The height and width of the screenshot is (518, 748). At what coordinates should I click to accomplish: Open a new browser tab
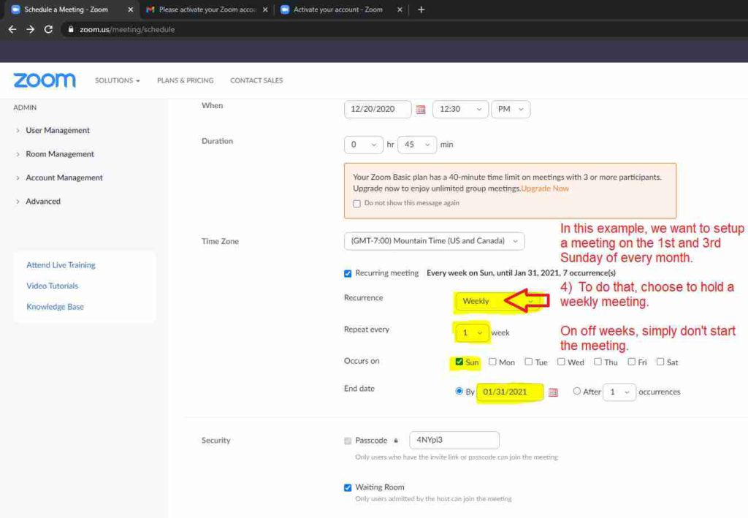click(x=421, y=9)
